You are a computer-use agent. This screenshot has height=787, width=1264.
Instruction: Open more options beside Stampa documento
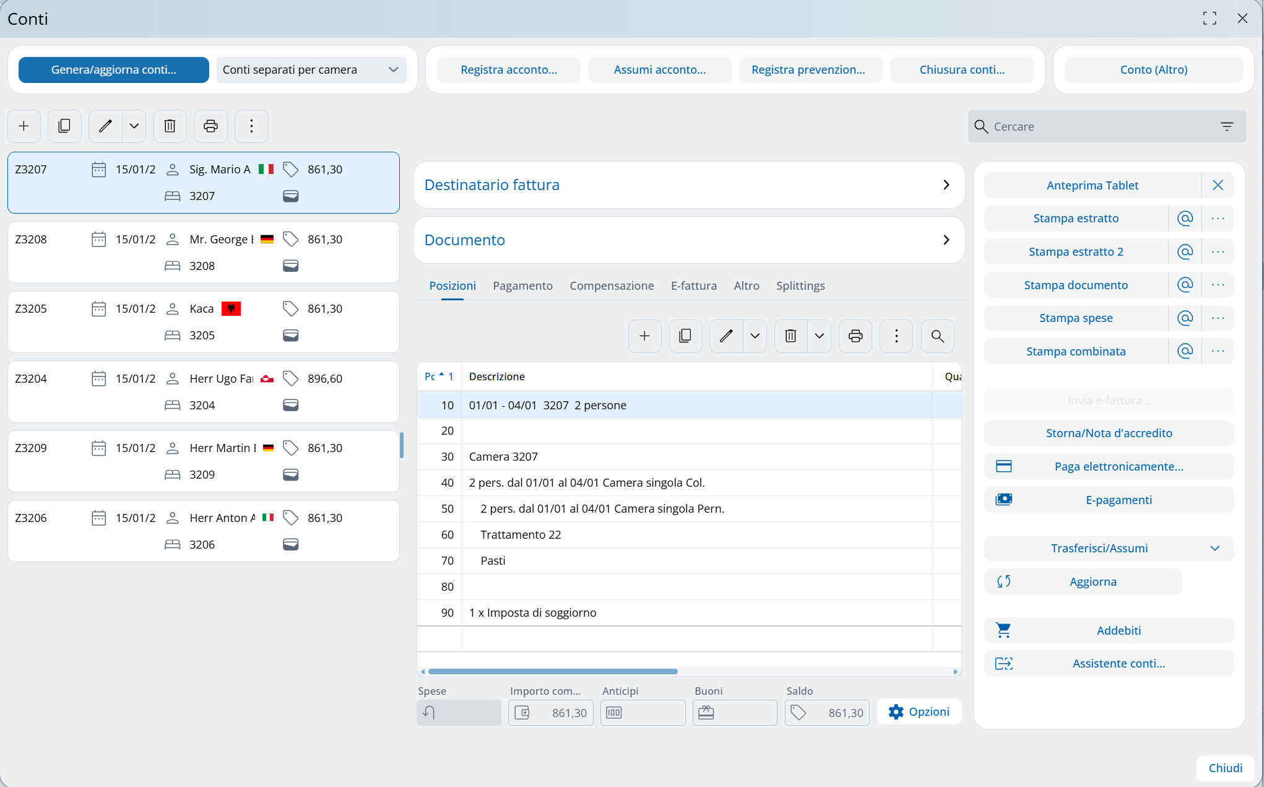click(x=1218, y=285)
